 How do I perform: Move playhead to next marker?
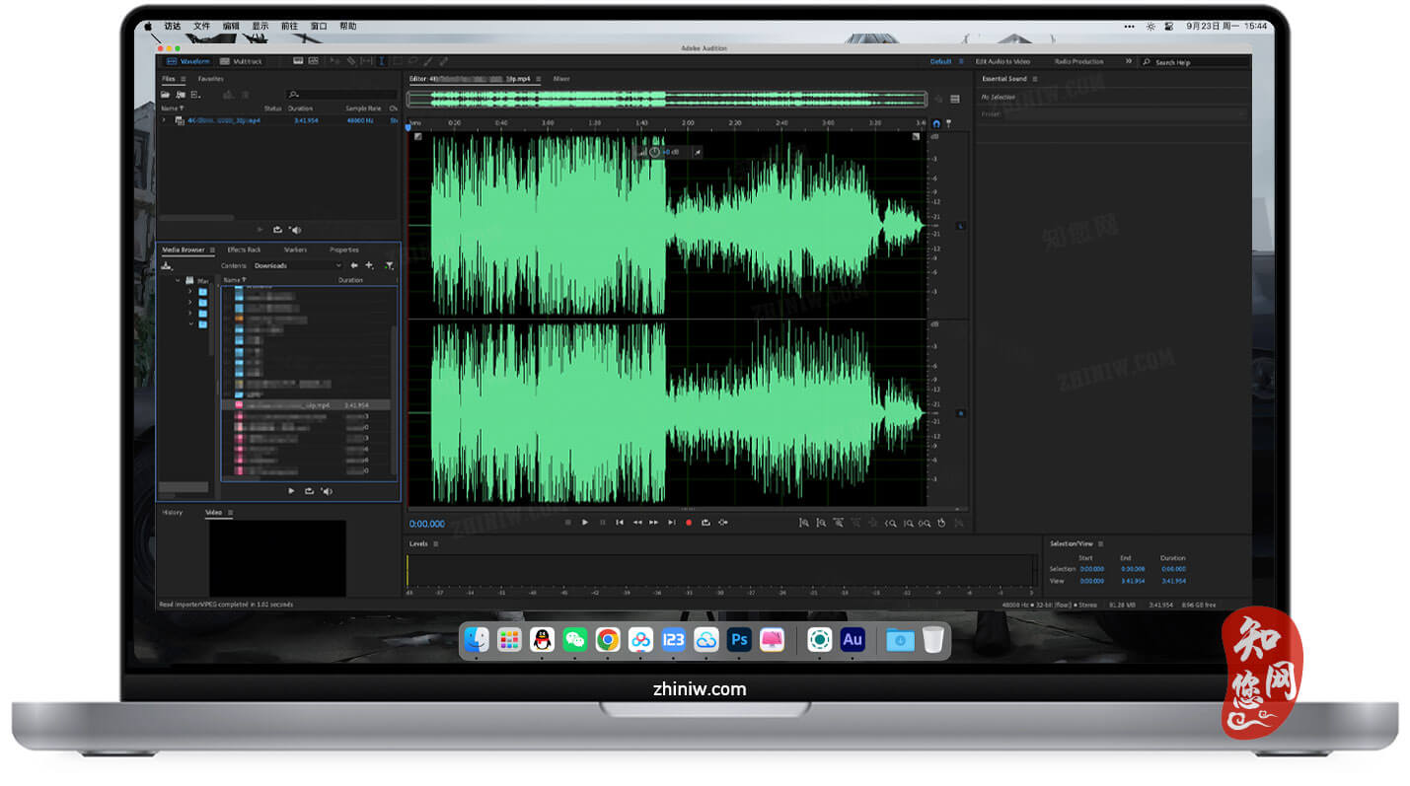pos(671,522)
